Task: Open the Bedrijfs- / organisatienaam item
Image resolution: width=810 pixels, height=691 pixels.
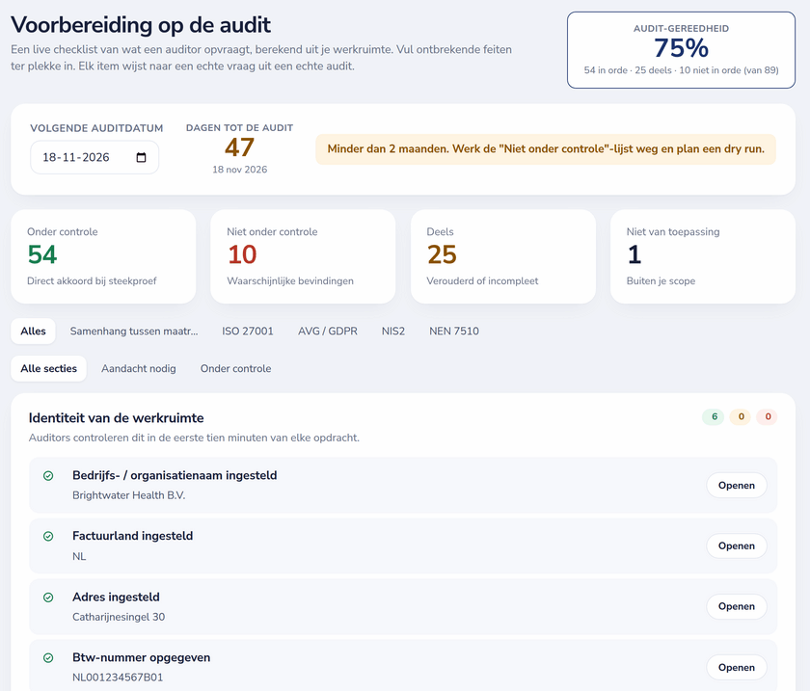Action: point(736,486)
